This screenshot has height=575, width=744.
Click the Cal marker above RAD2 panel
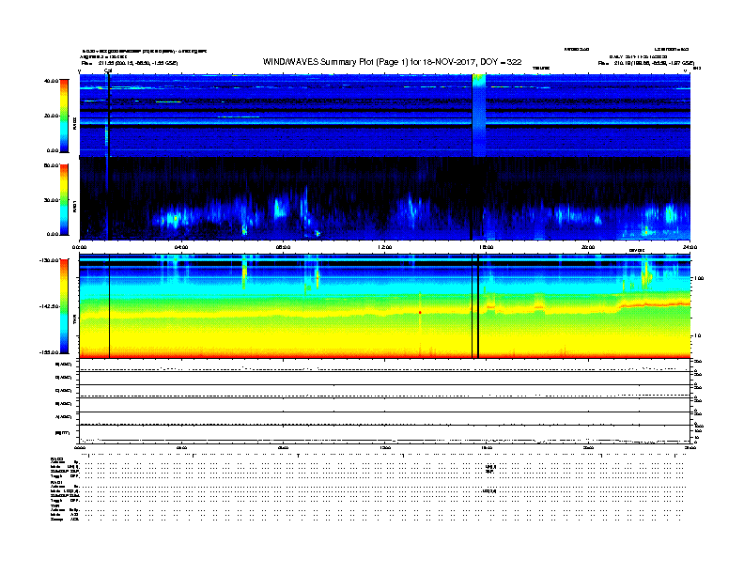coord(108,70)
